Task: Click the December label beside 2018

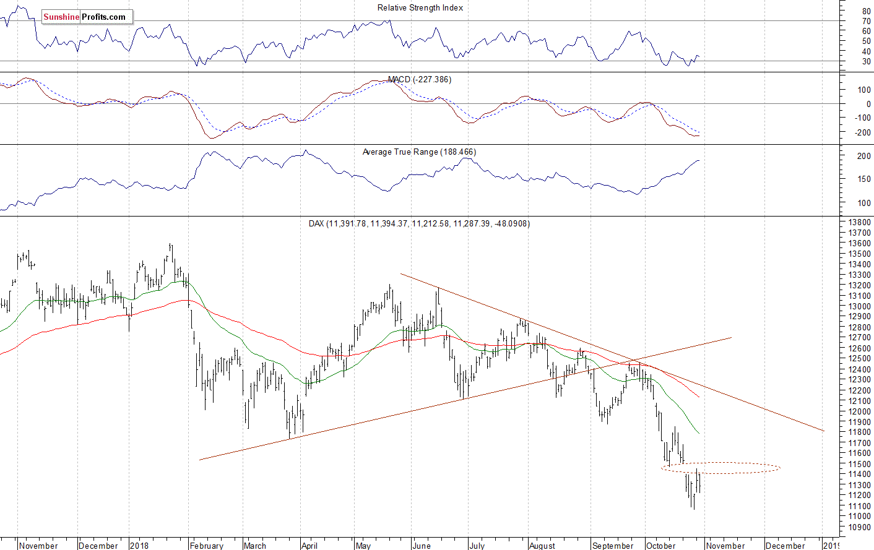Action: (98, 546)
